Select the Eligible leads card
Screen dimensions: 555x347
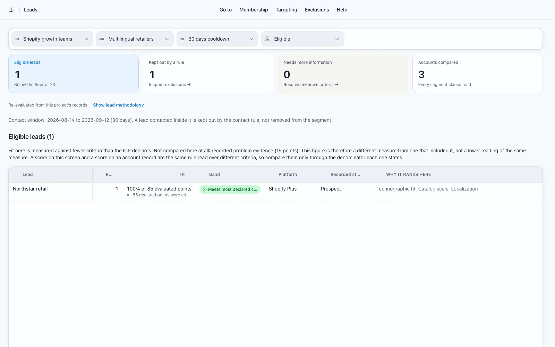(x=74, y=74)
